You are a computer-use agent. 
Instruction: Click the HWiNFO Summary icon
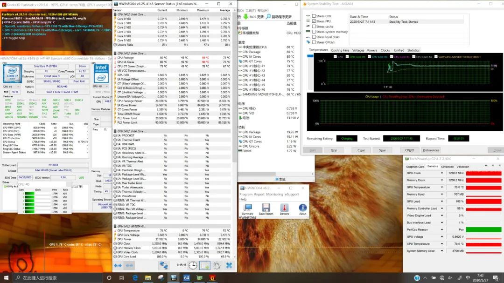(x=247, y=208)
